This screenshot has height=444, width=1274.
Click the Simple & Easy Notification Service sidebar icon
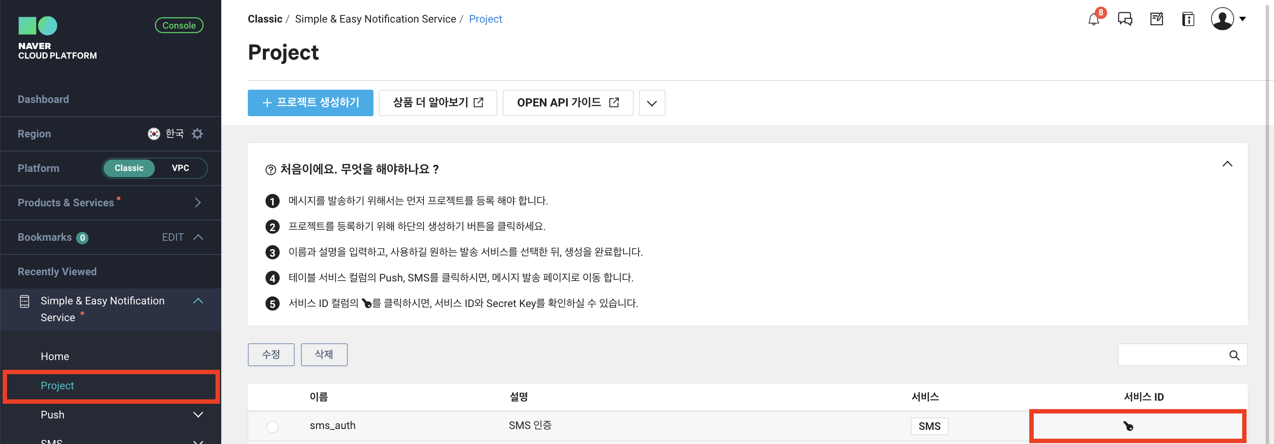24,301
